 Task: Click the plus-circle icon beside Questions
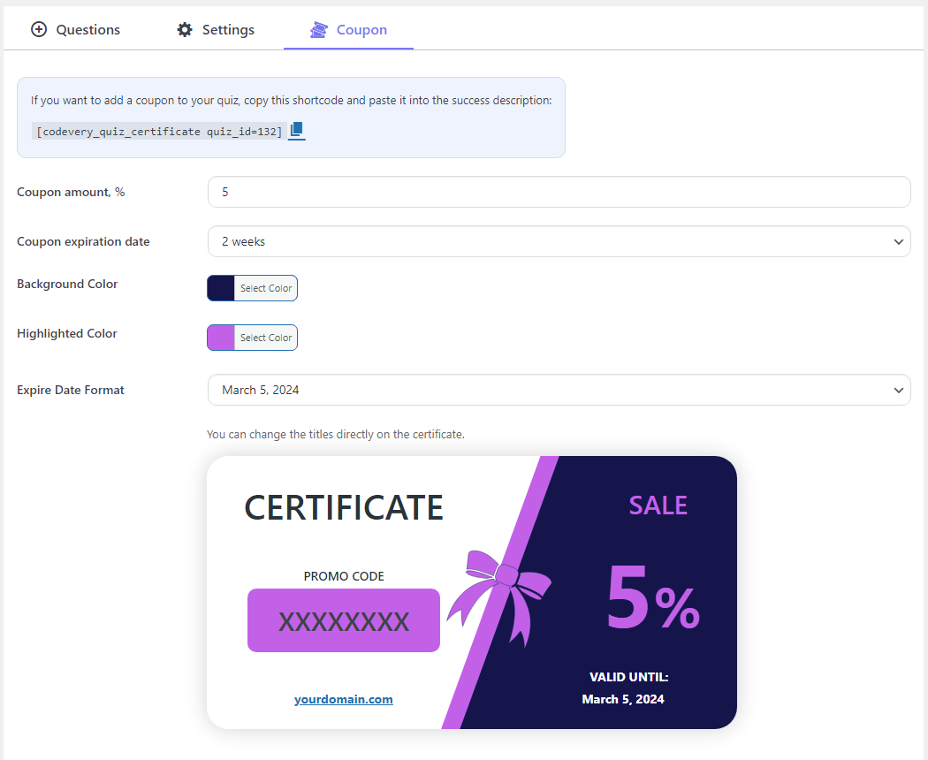39,28
